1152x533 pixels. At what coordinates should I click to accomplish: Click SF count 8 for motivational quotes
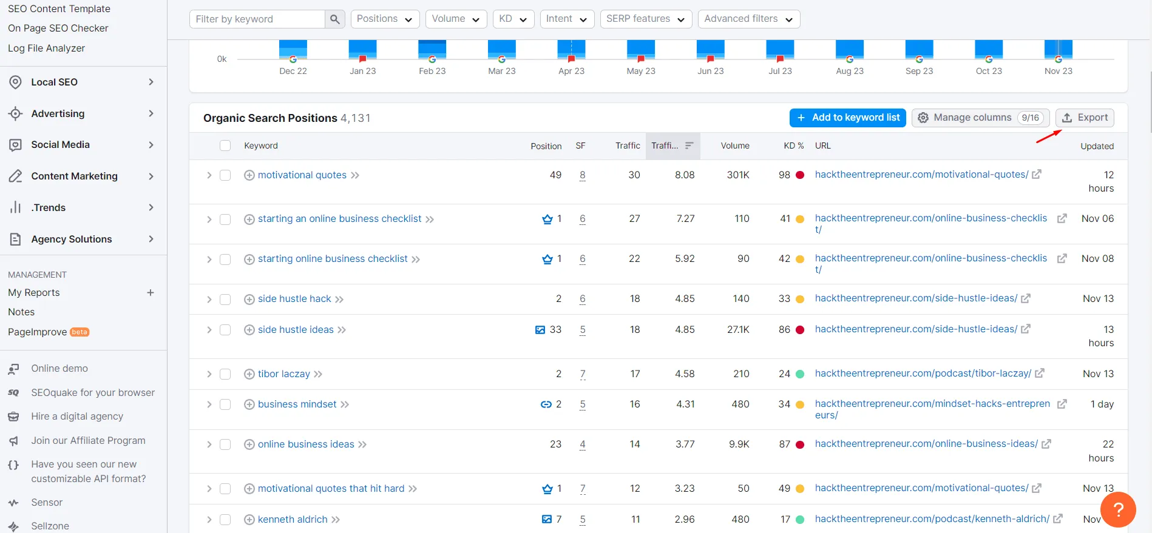tap(583, 175)
